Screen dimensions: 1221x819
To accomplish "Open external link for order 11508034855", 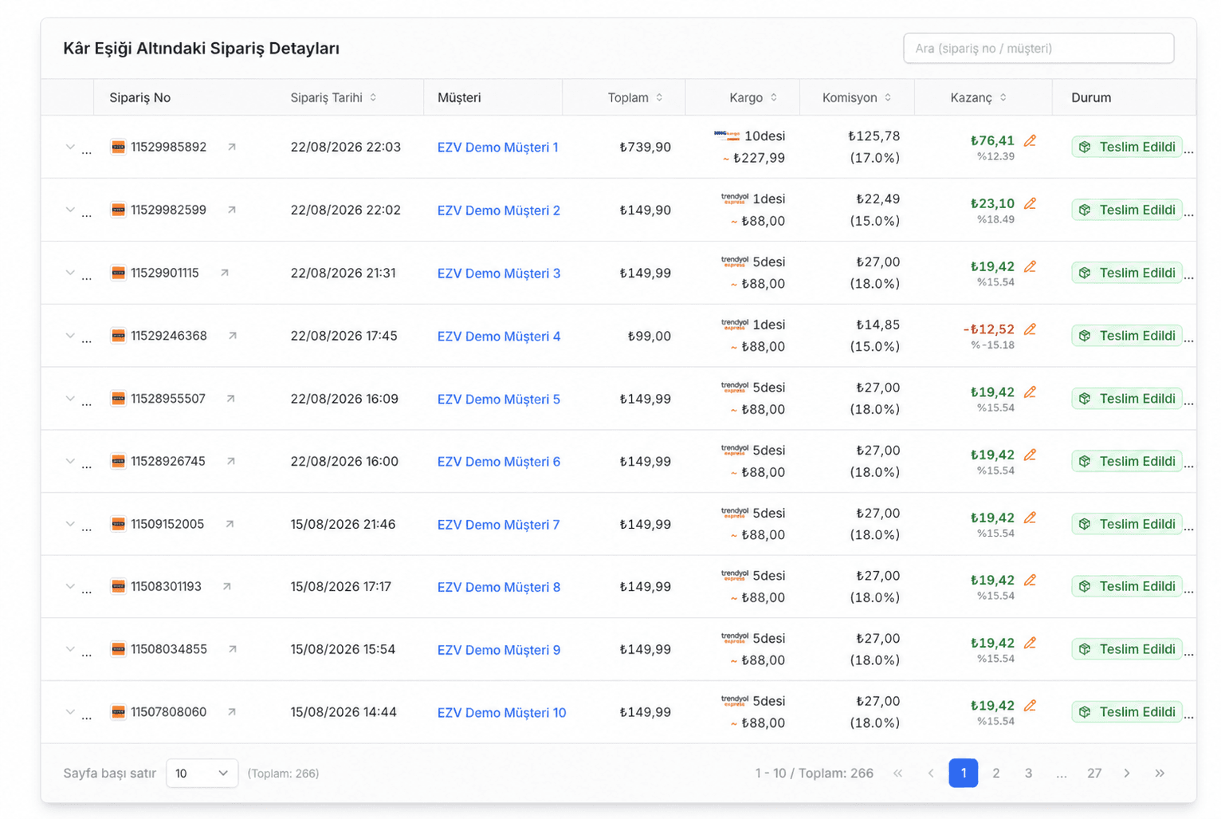I will click(232, 649).
